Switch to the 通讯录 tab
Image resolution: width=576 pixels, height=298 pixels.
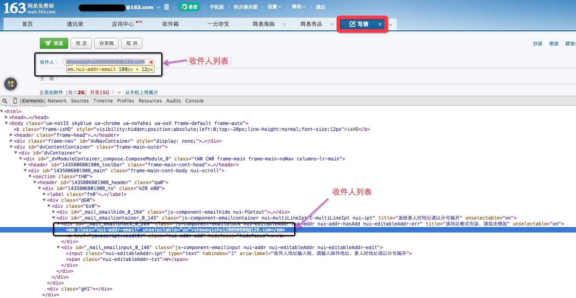[x=75, y=24]
